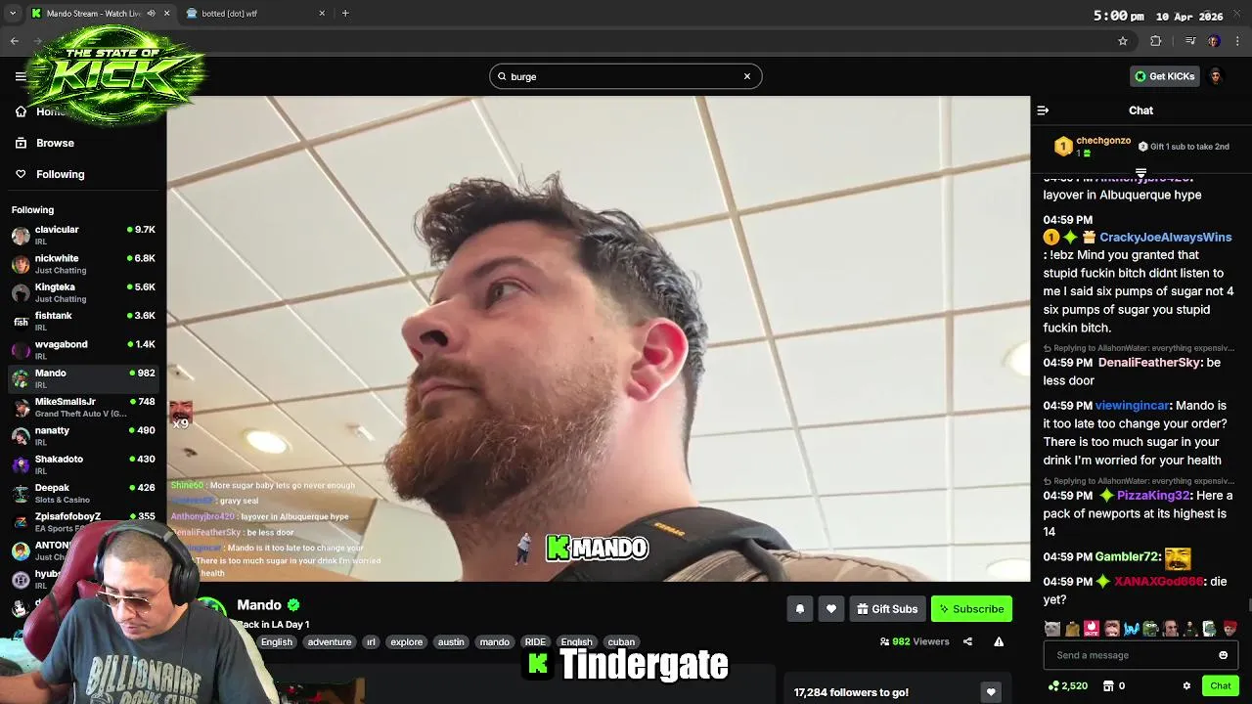Open fishtank's channel in the following list

pyautogui.click(x=83, y=321)
